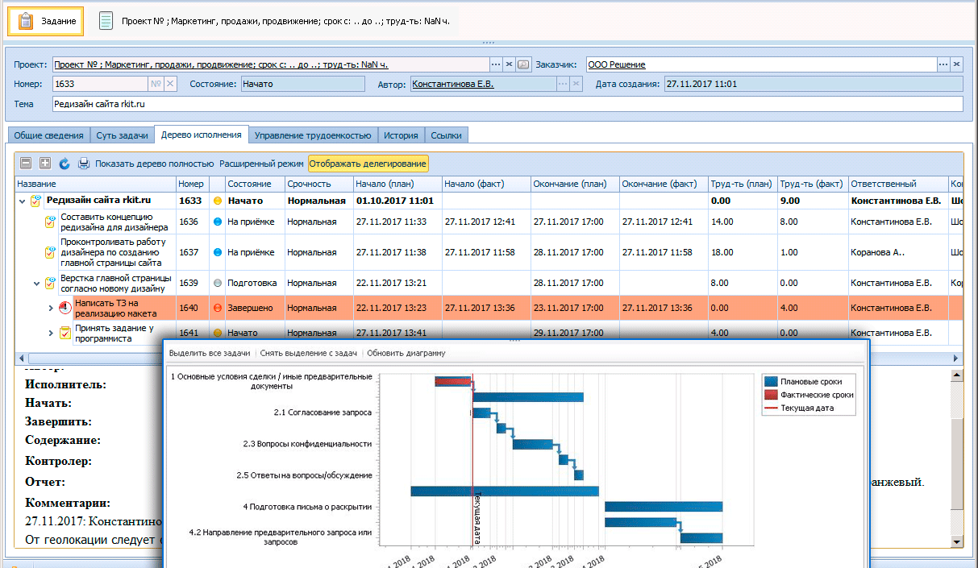Expand the Написать ТЗ на реализацию макета node
The height and width of the screenshot is (568, 978).
52,308
